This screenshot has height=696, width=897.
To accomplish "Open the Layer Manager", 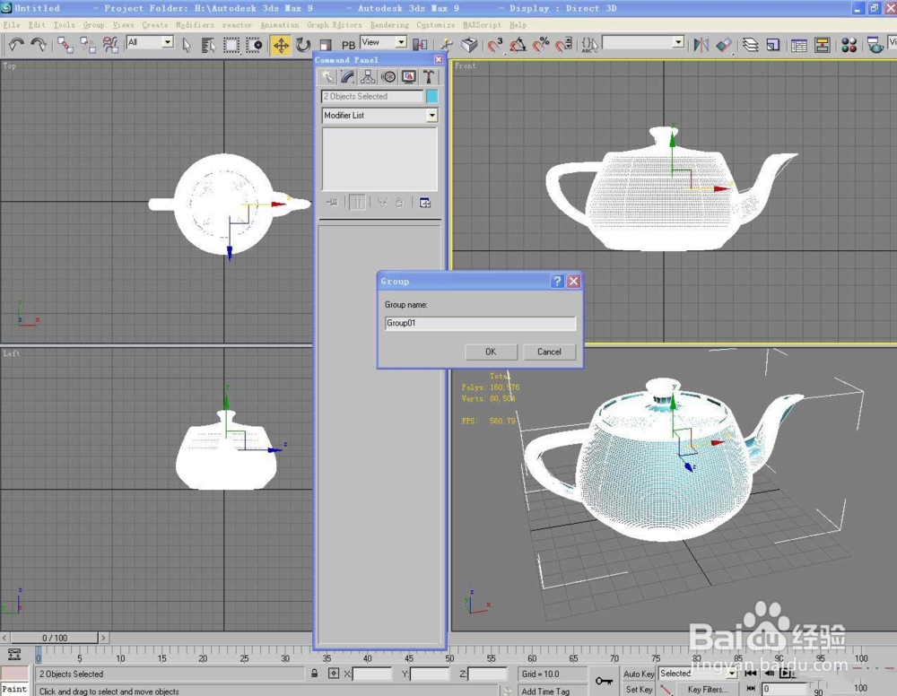I will (x=750, y=45).
